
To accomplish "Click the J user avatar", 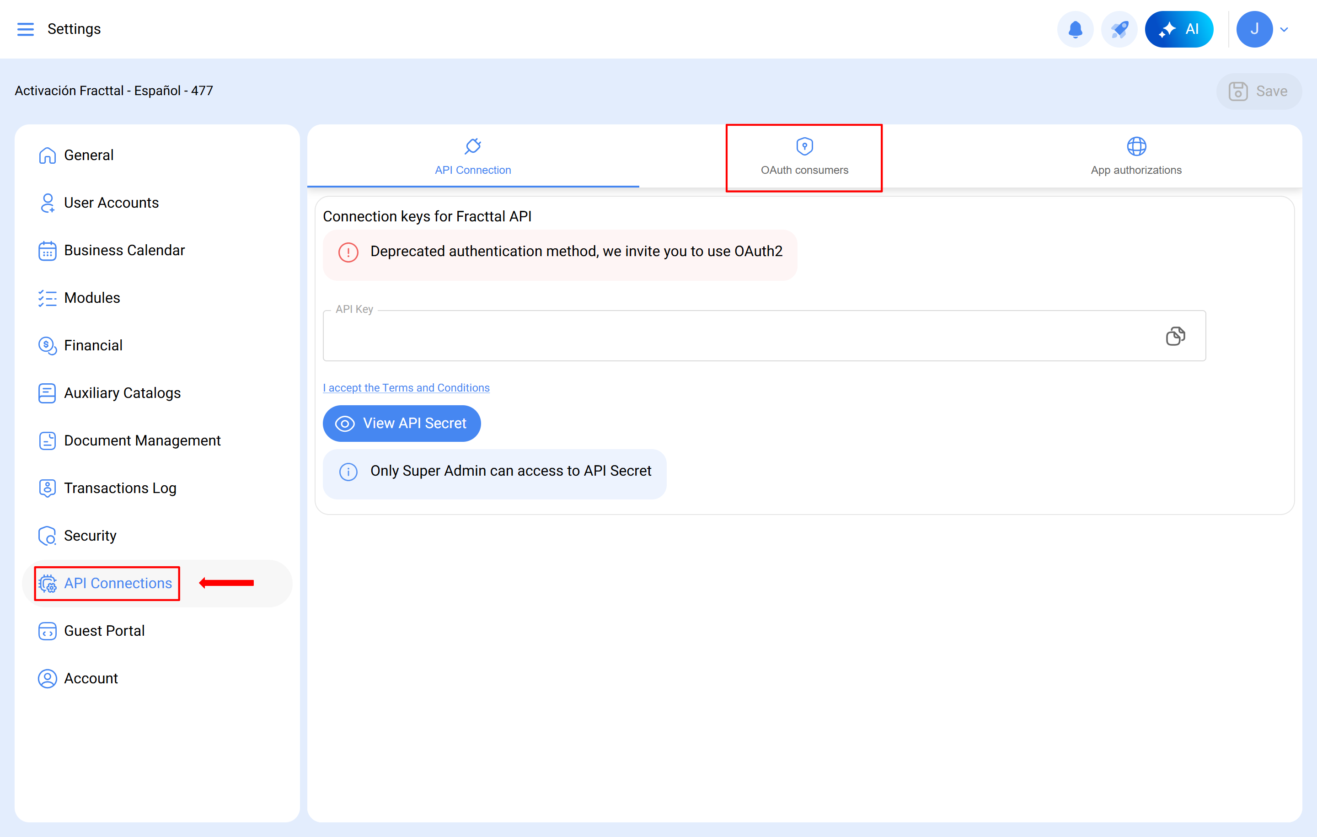I will click(1254, 29).
